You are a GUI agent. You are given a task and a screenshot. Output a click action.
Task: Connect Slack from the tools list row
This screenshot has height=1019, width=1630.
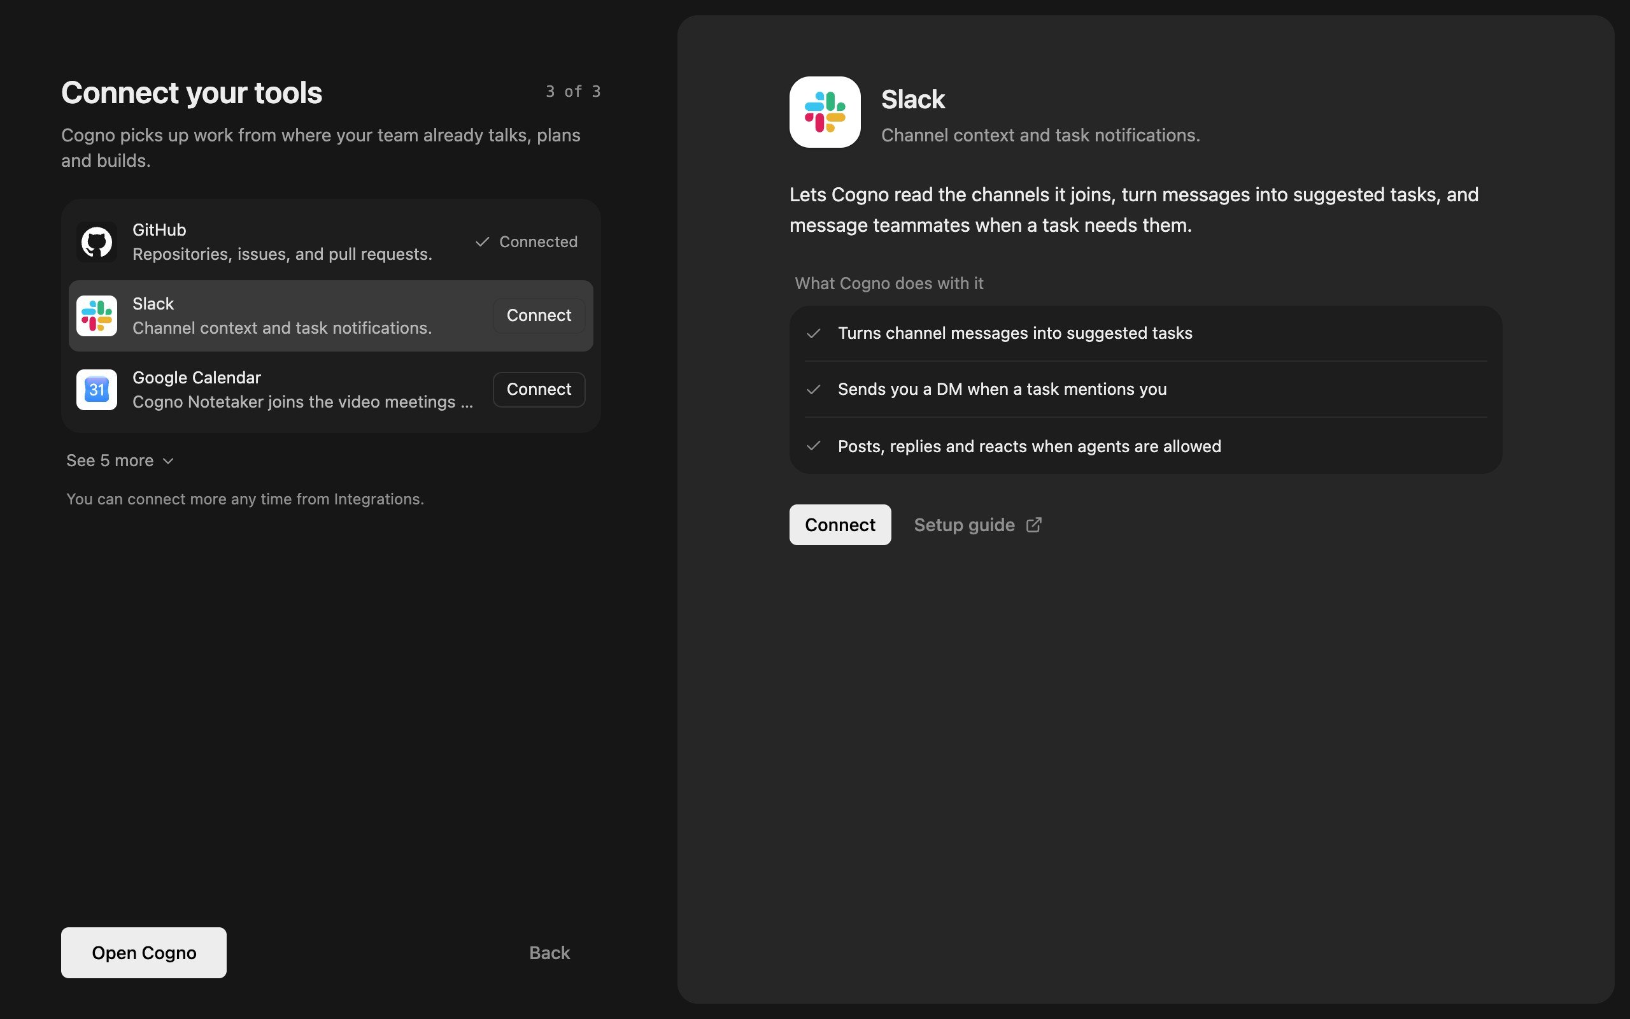point(539,315)
